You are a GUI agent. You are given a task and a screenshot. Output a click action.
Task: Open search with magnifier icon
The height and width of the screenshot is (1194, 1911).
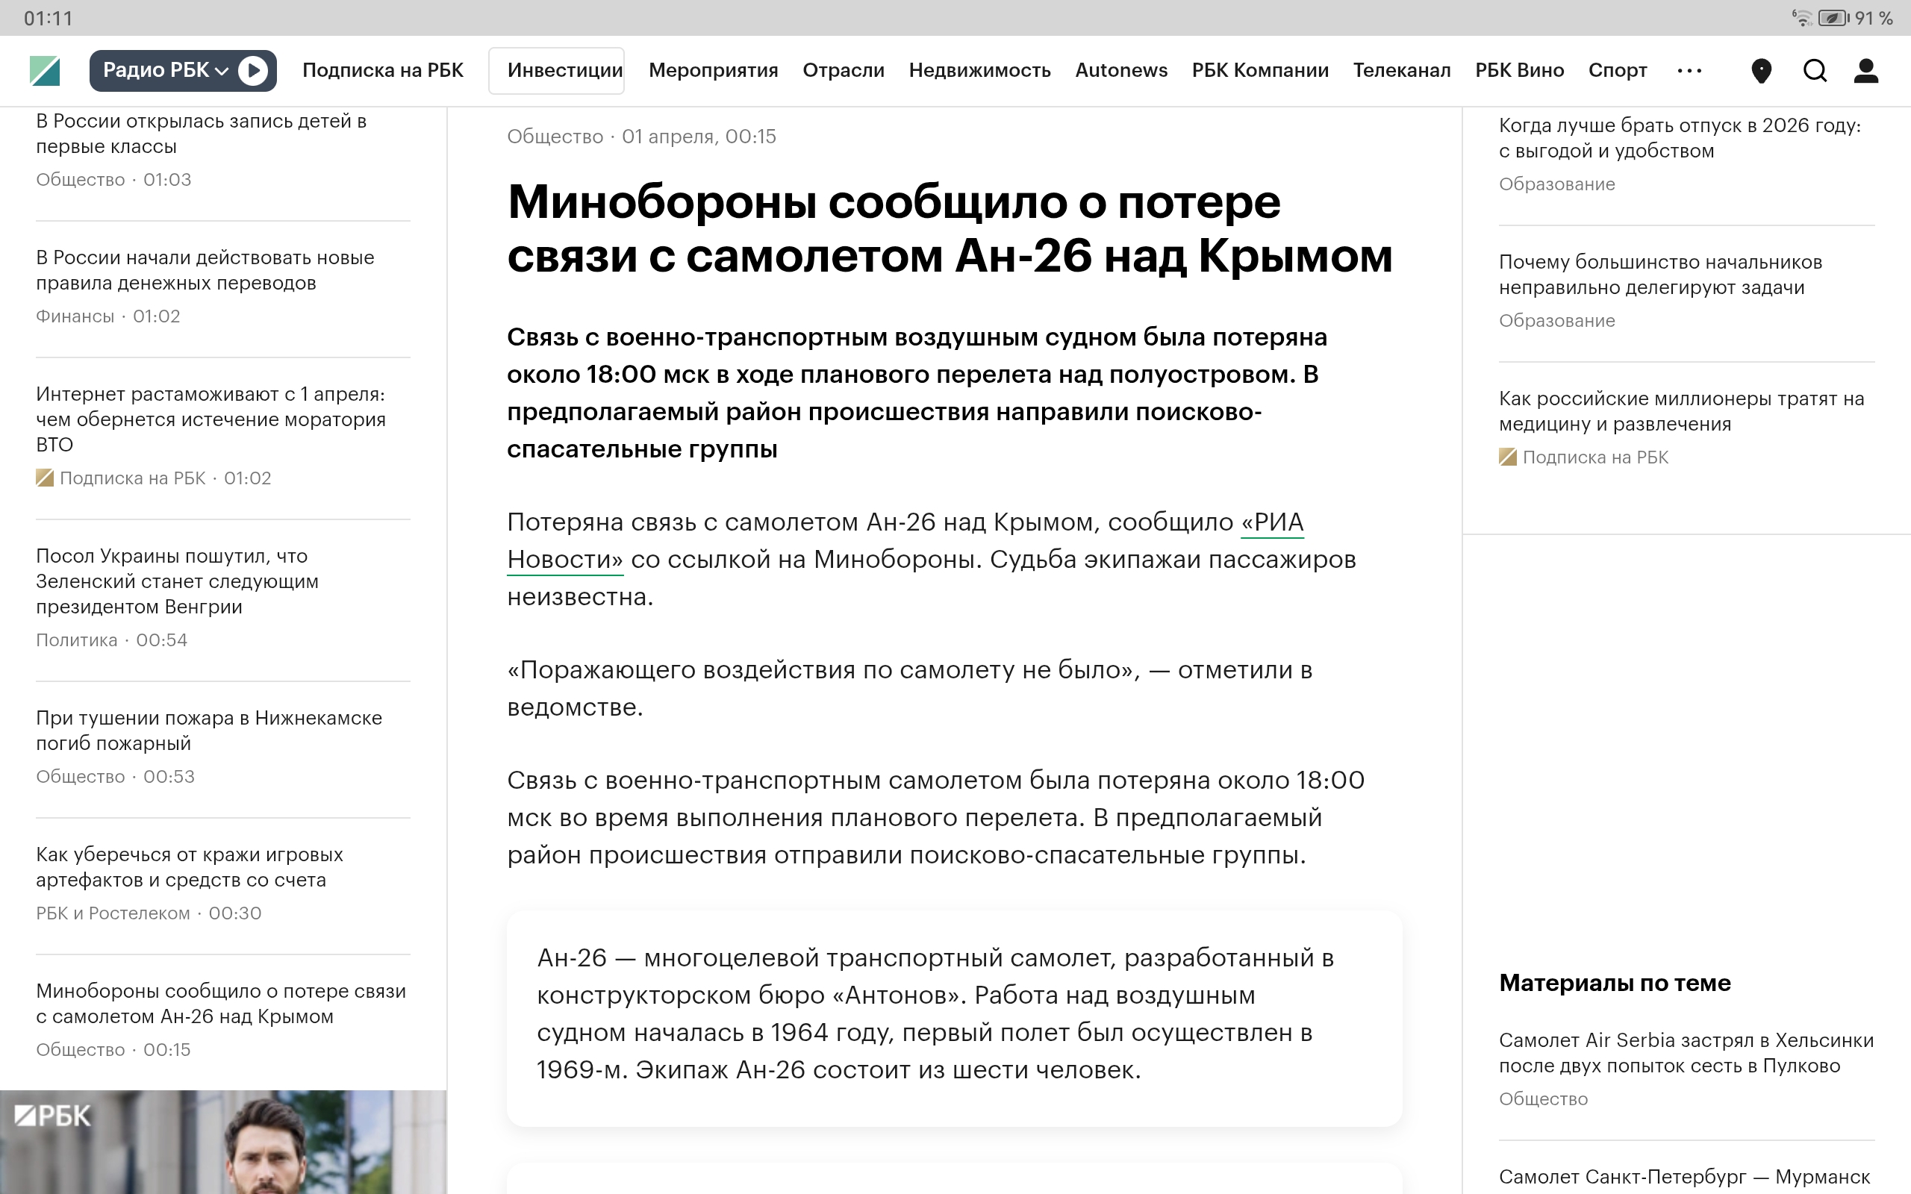(x=1815, y=71)
